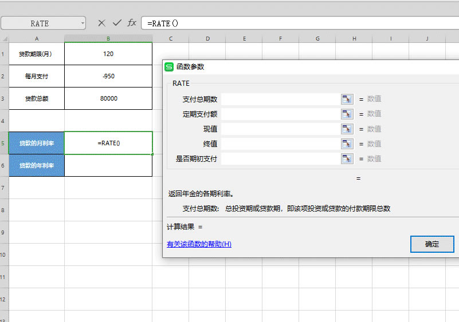Select column B header

click(108, 38)
